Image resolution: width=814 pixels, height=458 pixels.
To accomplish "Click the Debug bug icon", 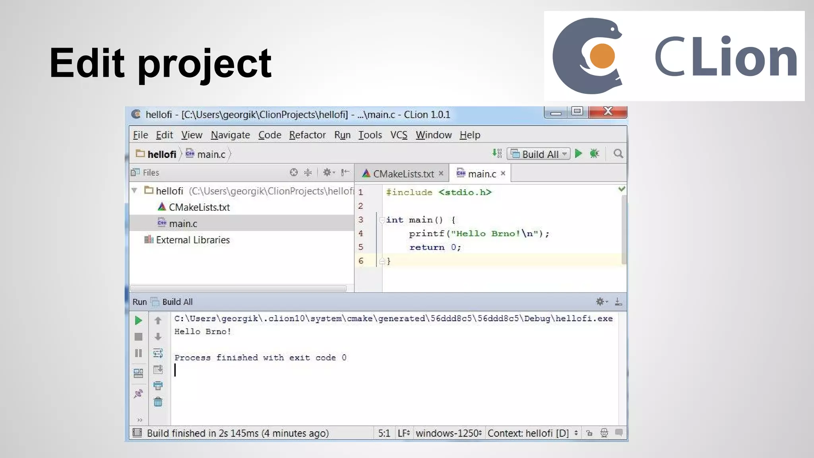I will 594,153.
